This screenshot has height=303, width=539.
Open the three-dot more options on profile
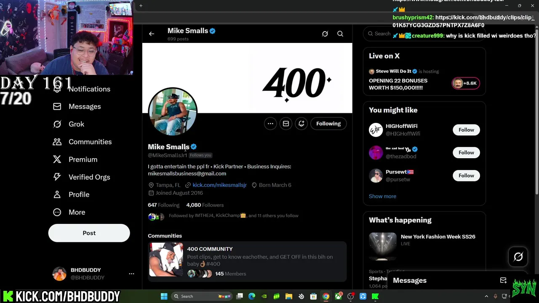tap(270, 124)
